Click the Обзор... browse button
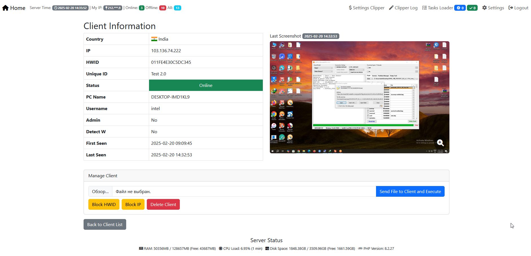 100,191
